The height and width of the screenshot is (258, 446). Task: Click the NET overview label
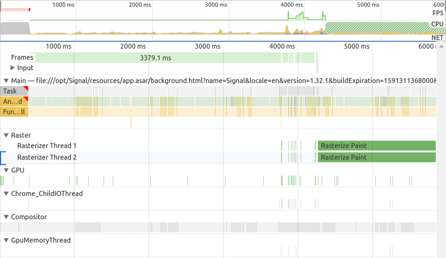click(x=437, y=38)
